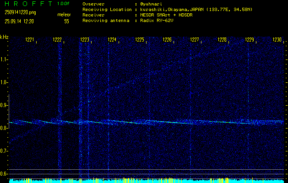Click the 0.8 kHz frequency tick label
This screenshot has width=288, height=183.
(3, 128)
